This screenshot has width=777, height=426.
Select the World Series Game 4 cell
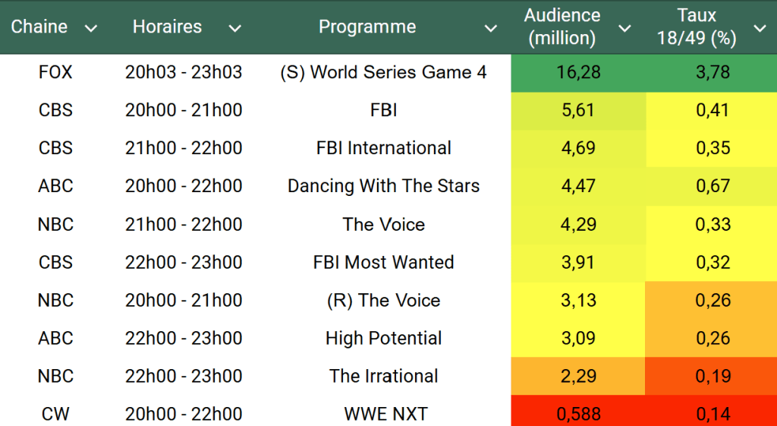pos(383,72)
